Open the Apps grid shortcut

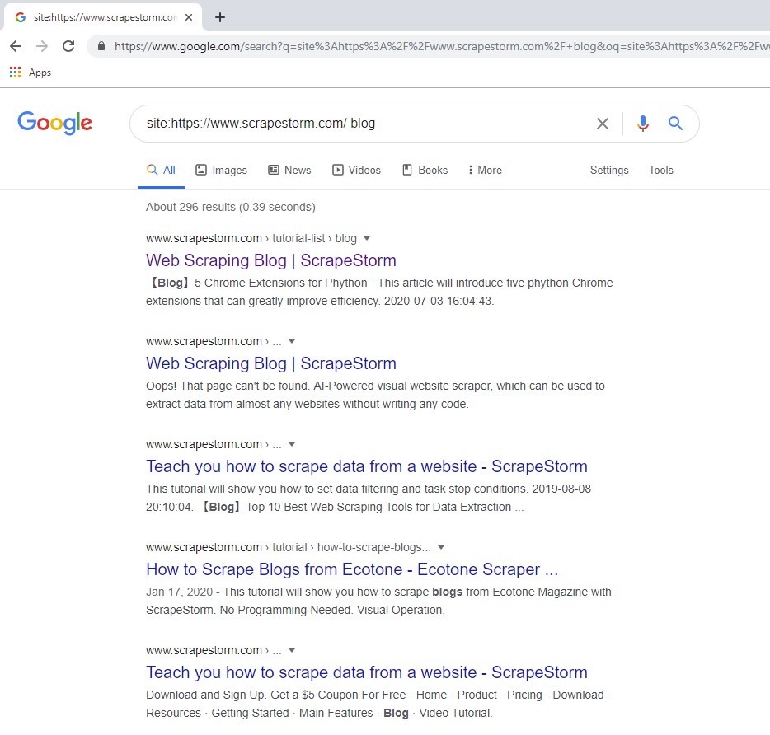click(x=15, y=73)
